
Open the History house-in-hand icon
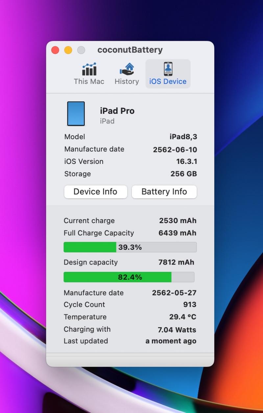[127, 69]
